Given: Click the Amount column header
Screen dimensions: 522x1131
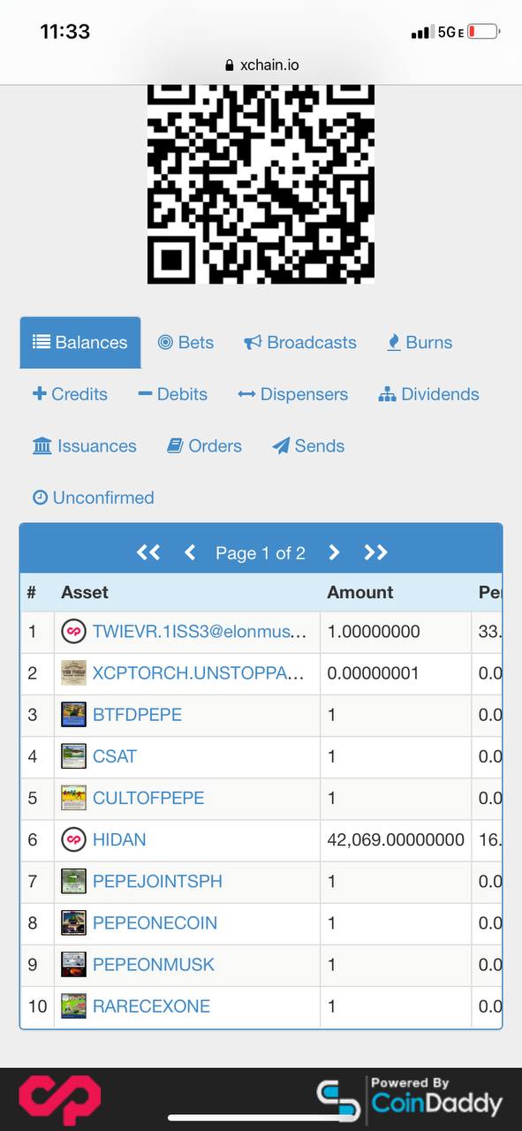Looking at the screenshot, I should (360, 592).
